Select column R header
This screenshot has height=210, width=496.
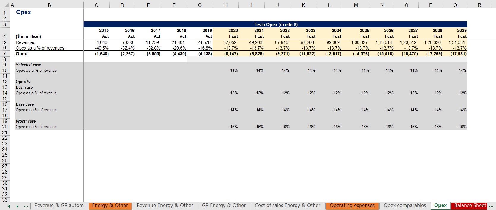[479, 5]
